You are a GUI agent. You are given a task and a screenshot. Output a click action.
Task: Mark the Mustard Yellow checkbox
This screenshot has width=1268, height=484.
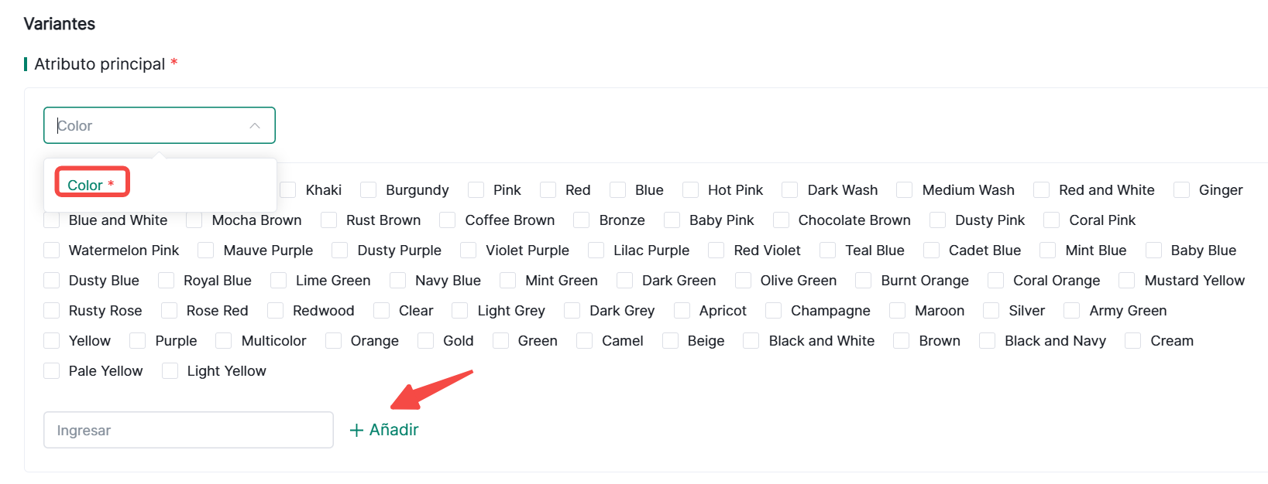[x=1127, y=281]
